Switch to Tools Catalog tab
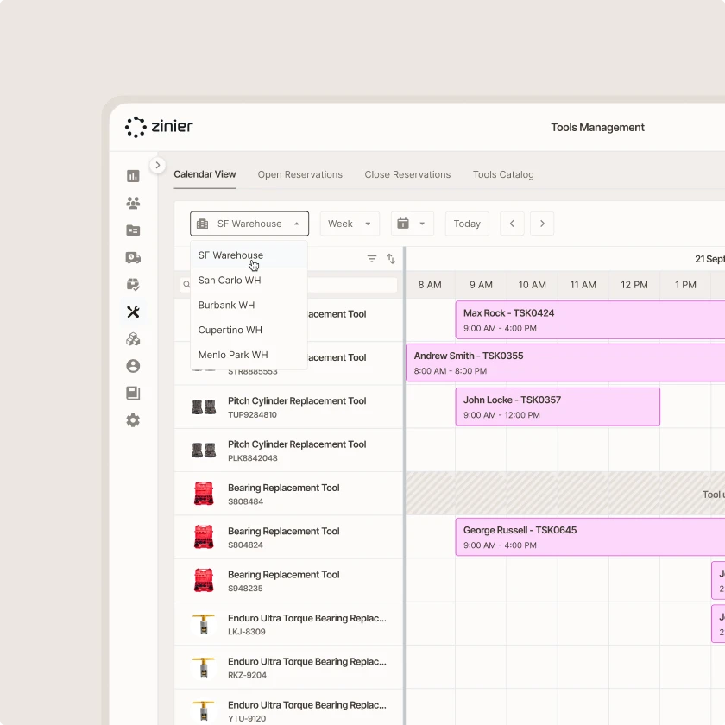The width and height of the screenshot is (725, 725). point(503,174)
